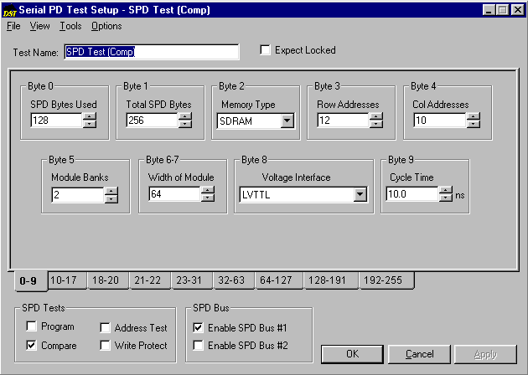Enable the Expect Locked checkbox
The width and height of the screenshot is (528, 375).
(x=267, y=50)
